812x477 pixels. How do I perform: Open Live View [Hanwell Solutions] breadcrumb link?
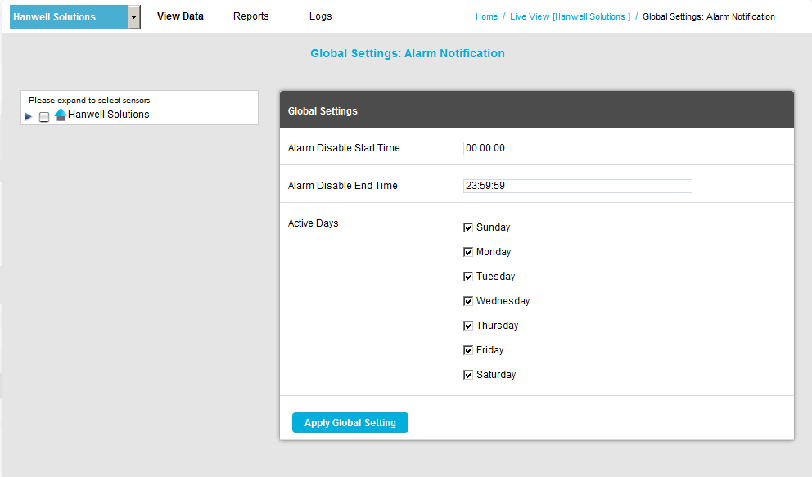(x=570, y=16)
